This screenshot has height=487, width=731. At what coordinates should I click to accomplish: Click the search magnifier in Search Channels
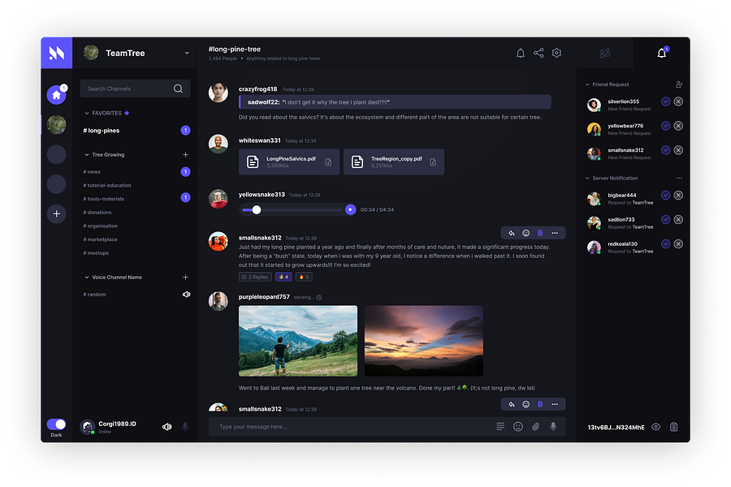pos(178,88)
